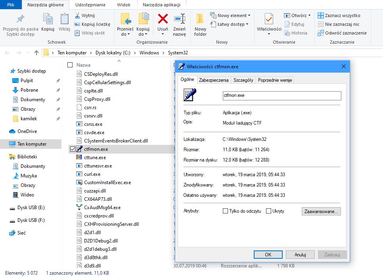Click the cttune.exe file icon in the list

79,157
